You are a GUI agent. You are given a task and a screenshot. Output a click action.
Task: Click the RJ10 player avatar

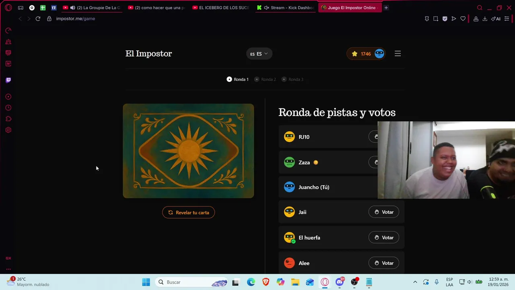289,137
